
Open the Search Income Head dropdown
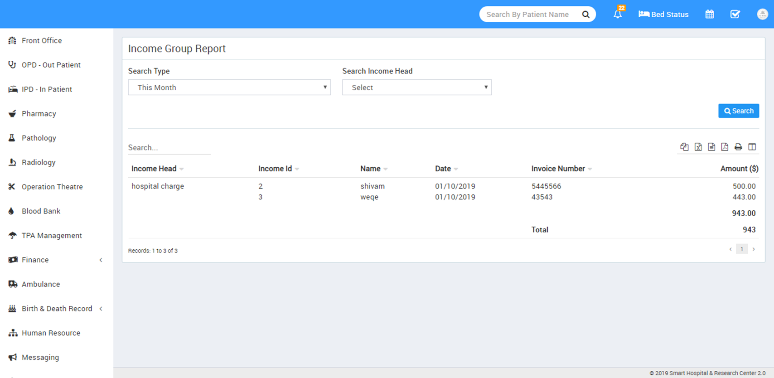pyautogui.click(x=416, y=87)
